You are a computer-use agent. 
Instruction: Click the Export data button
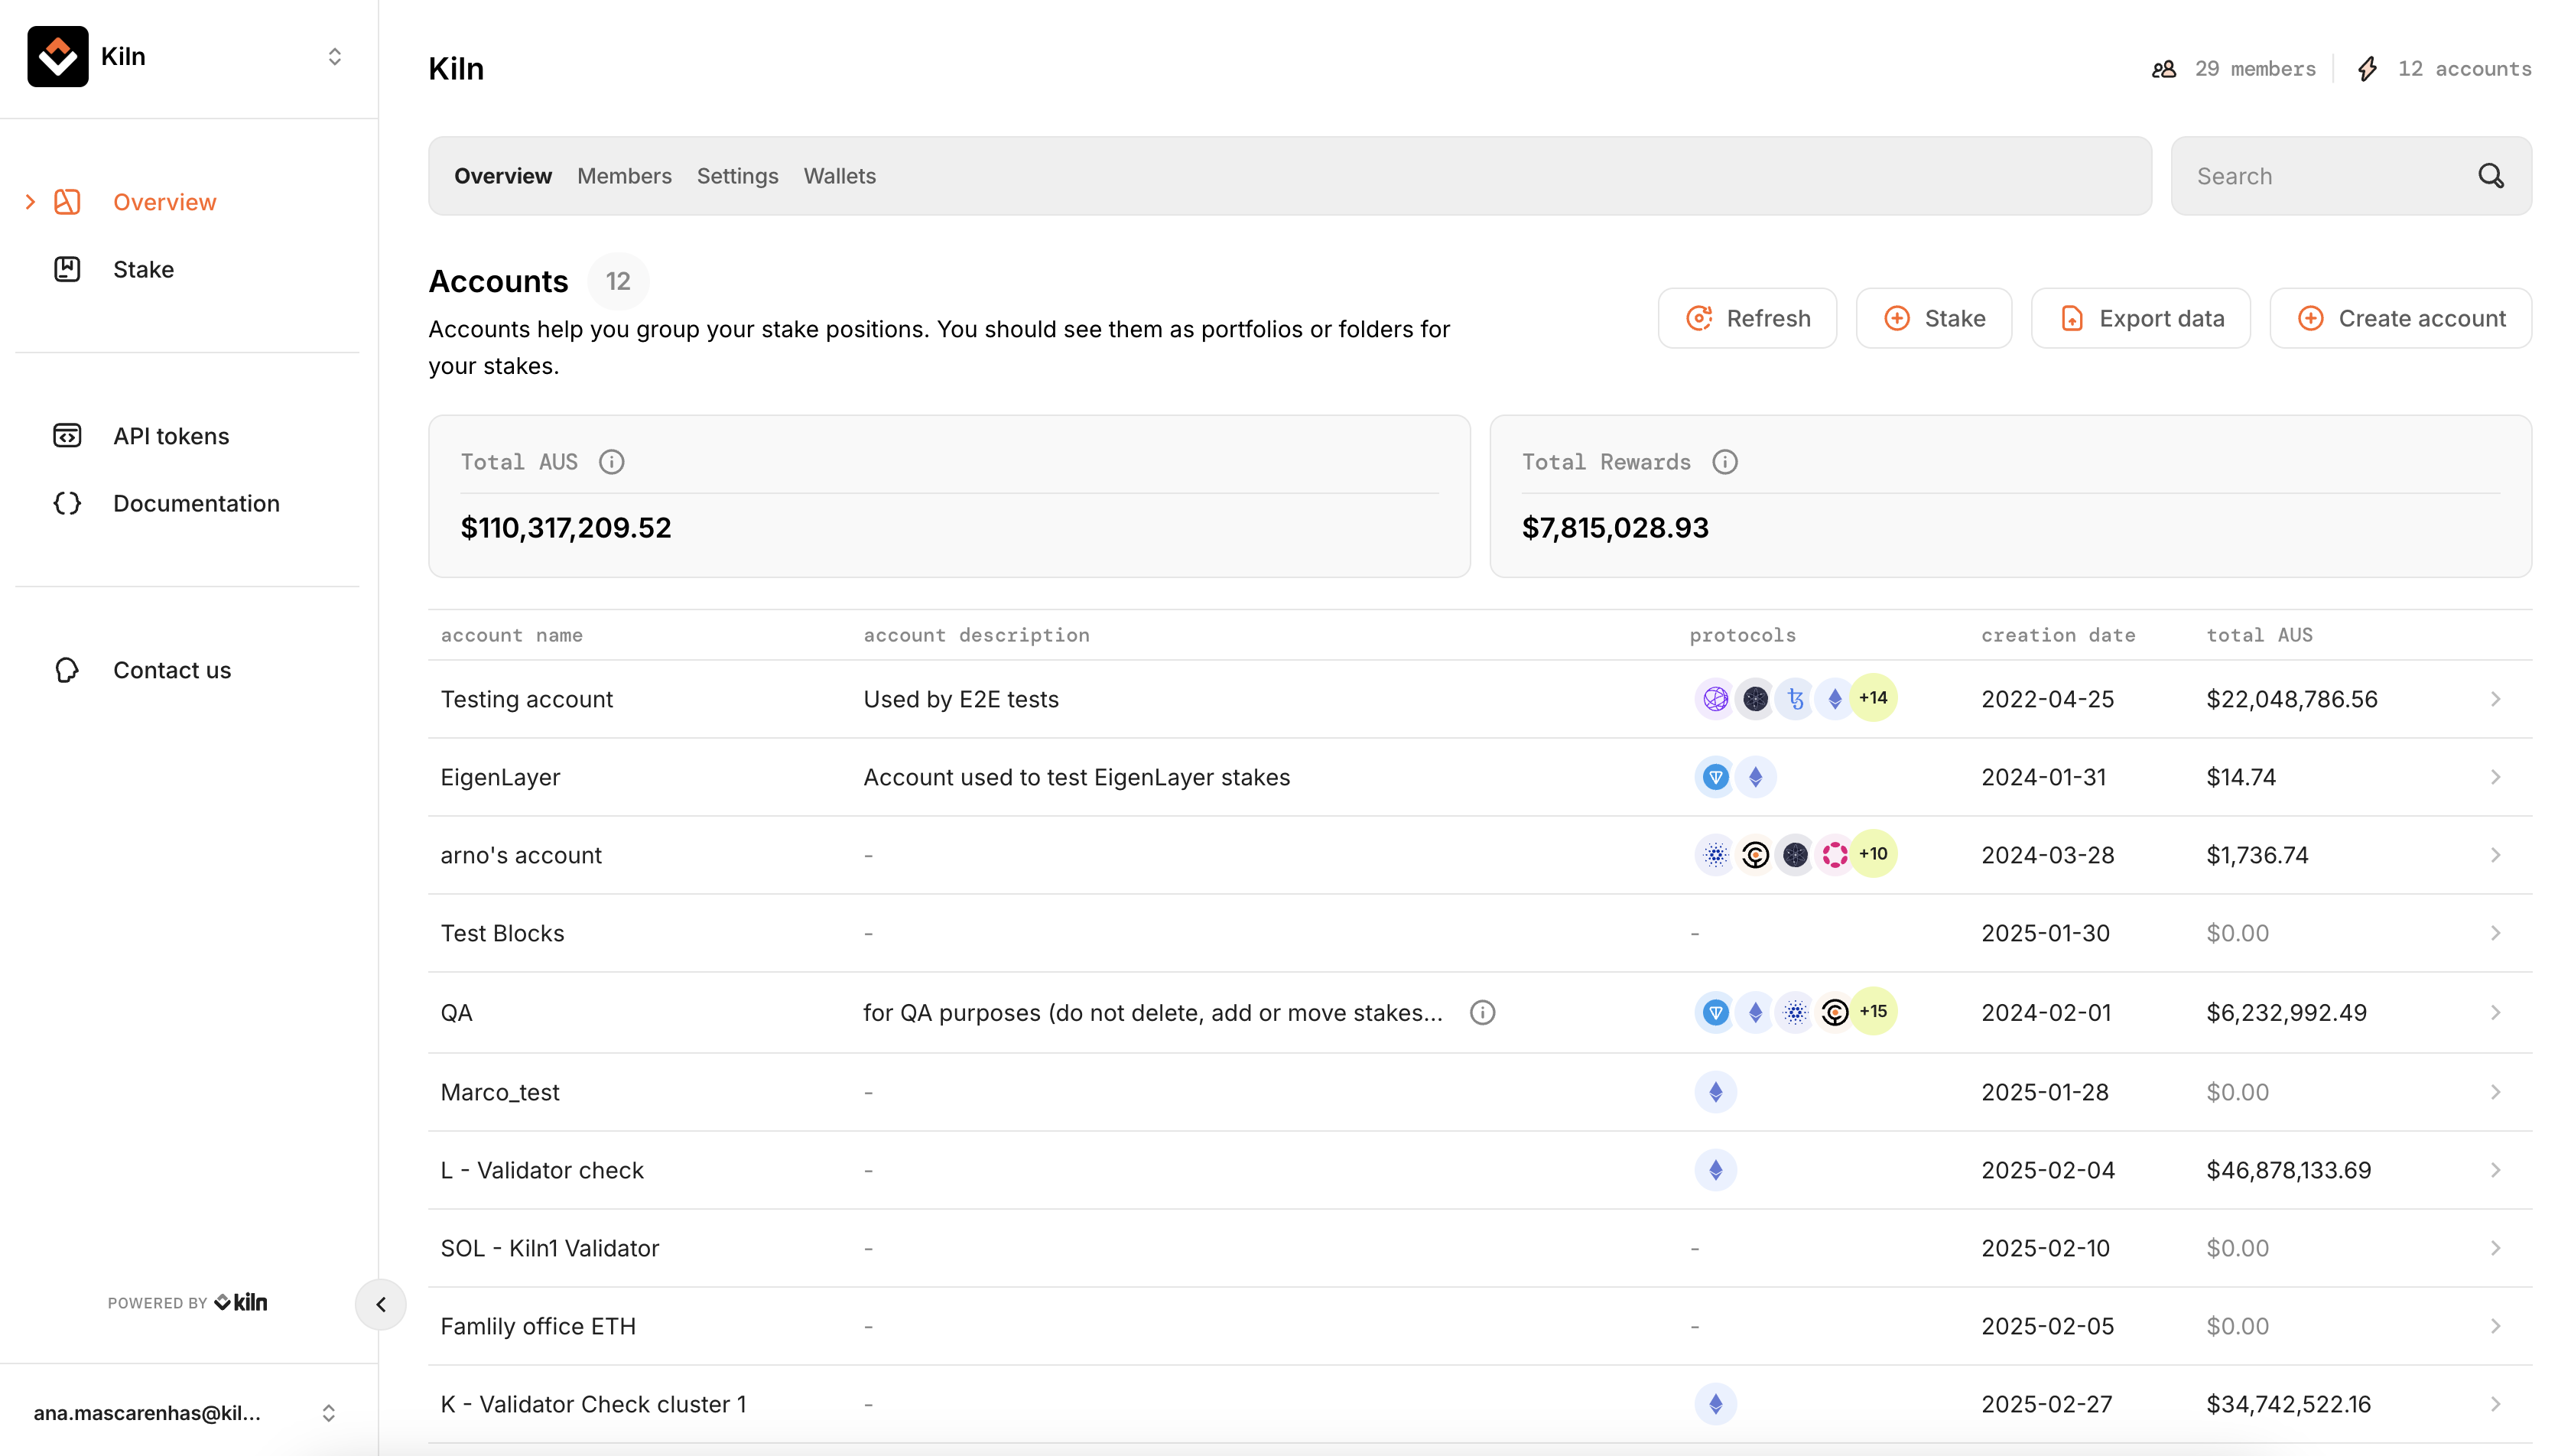click(x=2140, y=318)
